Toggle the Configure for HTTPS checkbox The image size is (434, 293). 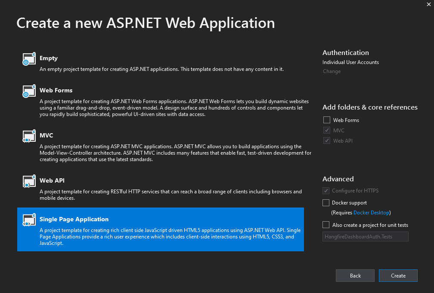pos(326,191)
